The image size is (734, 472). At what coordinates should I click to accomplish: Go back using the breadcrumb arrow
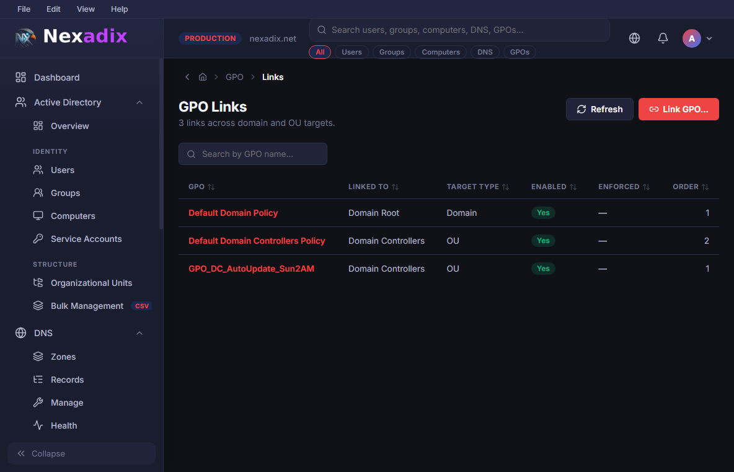[187, 77]
